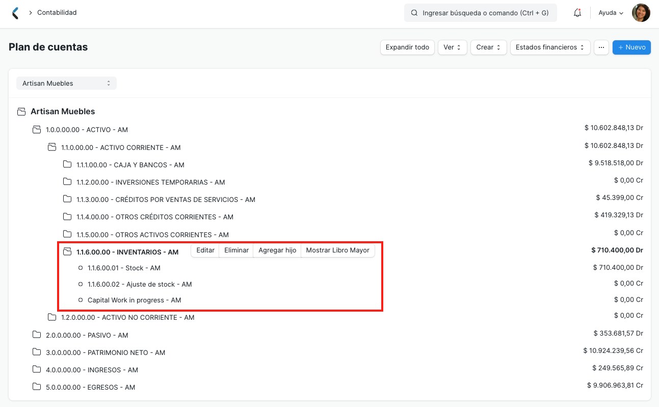Click the Expandir todo button
659x407 pixels.
click(407, 47)
